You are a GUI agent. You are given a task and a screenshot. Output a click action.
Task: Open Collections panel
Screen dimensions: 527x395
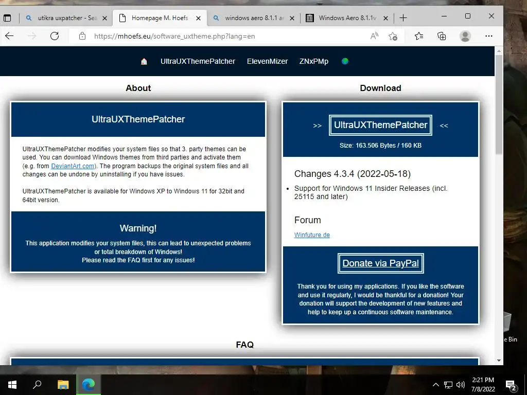coord(442,36)
